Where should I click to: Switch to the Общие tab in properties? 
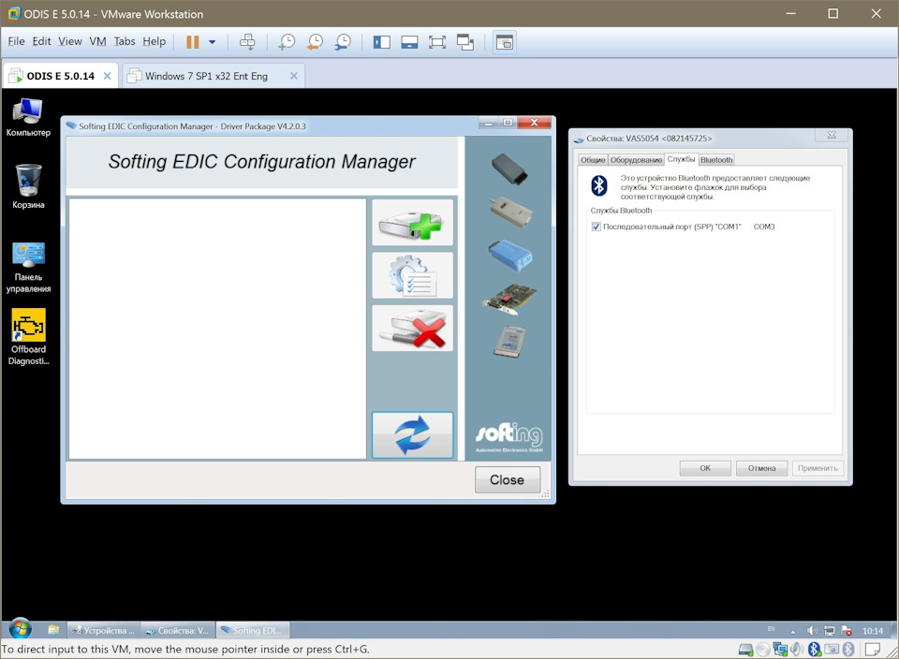(x=593, y=160)
